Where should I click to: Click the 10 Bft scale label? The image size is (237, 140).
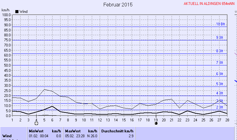(x=220, y=24)
